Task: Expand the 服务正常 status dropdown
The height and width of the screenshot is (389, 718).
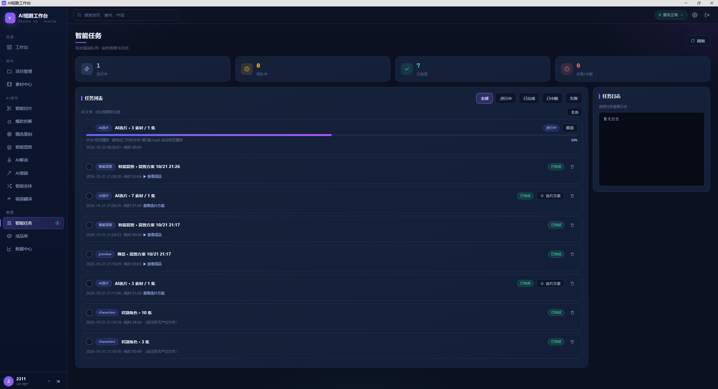Action: pyautogui.click(x=671, y=15)
